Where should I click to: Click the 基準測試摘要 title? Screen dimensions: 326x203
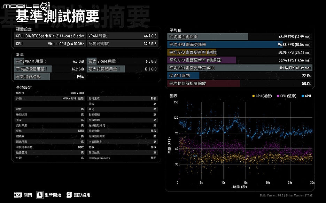[57, 16]
